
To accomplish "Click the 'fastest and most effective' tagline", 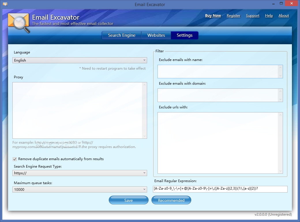I will [x=73, y=24].
